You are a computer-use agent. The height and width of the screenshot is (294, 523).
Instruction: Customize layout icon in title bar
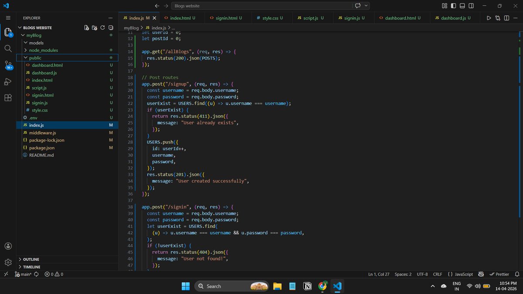pyautogui.click(x=445, y=6)
